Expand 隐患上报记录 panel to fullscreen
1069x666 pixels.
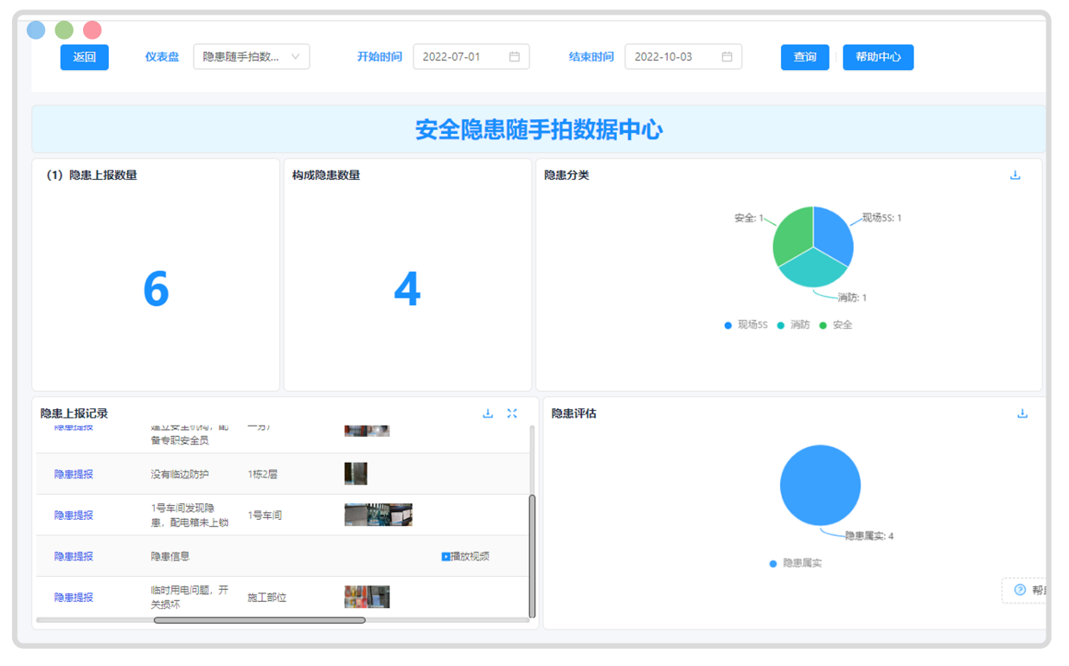pos(512,413)
